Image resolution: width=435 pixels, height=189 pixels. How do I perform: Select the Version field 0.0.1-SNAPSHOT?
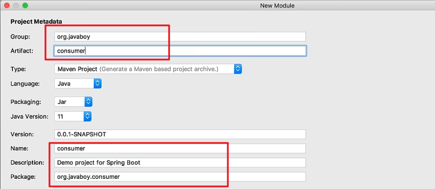(180, 134)
